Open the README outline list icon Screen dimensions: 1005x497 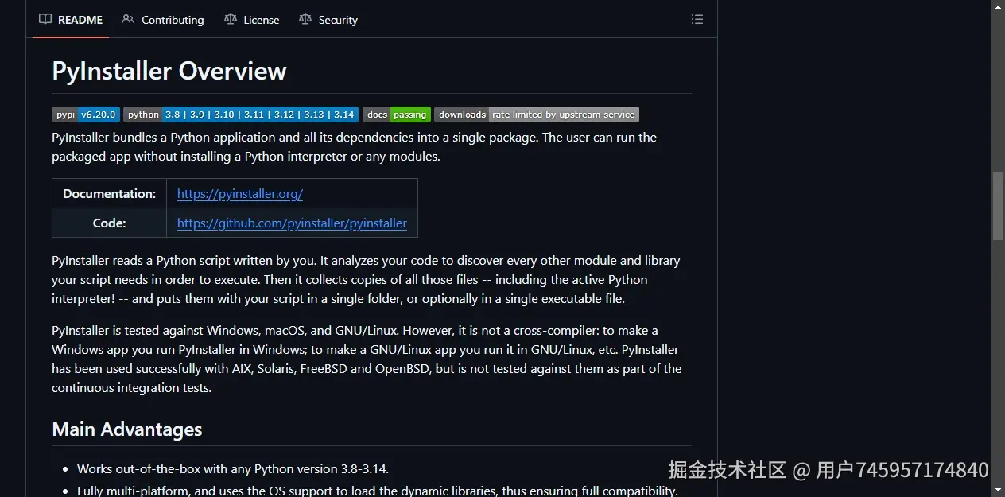coord(697,19)
